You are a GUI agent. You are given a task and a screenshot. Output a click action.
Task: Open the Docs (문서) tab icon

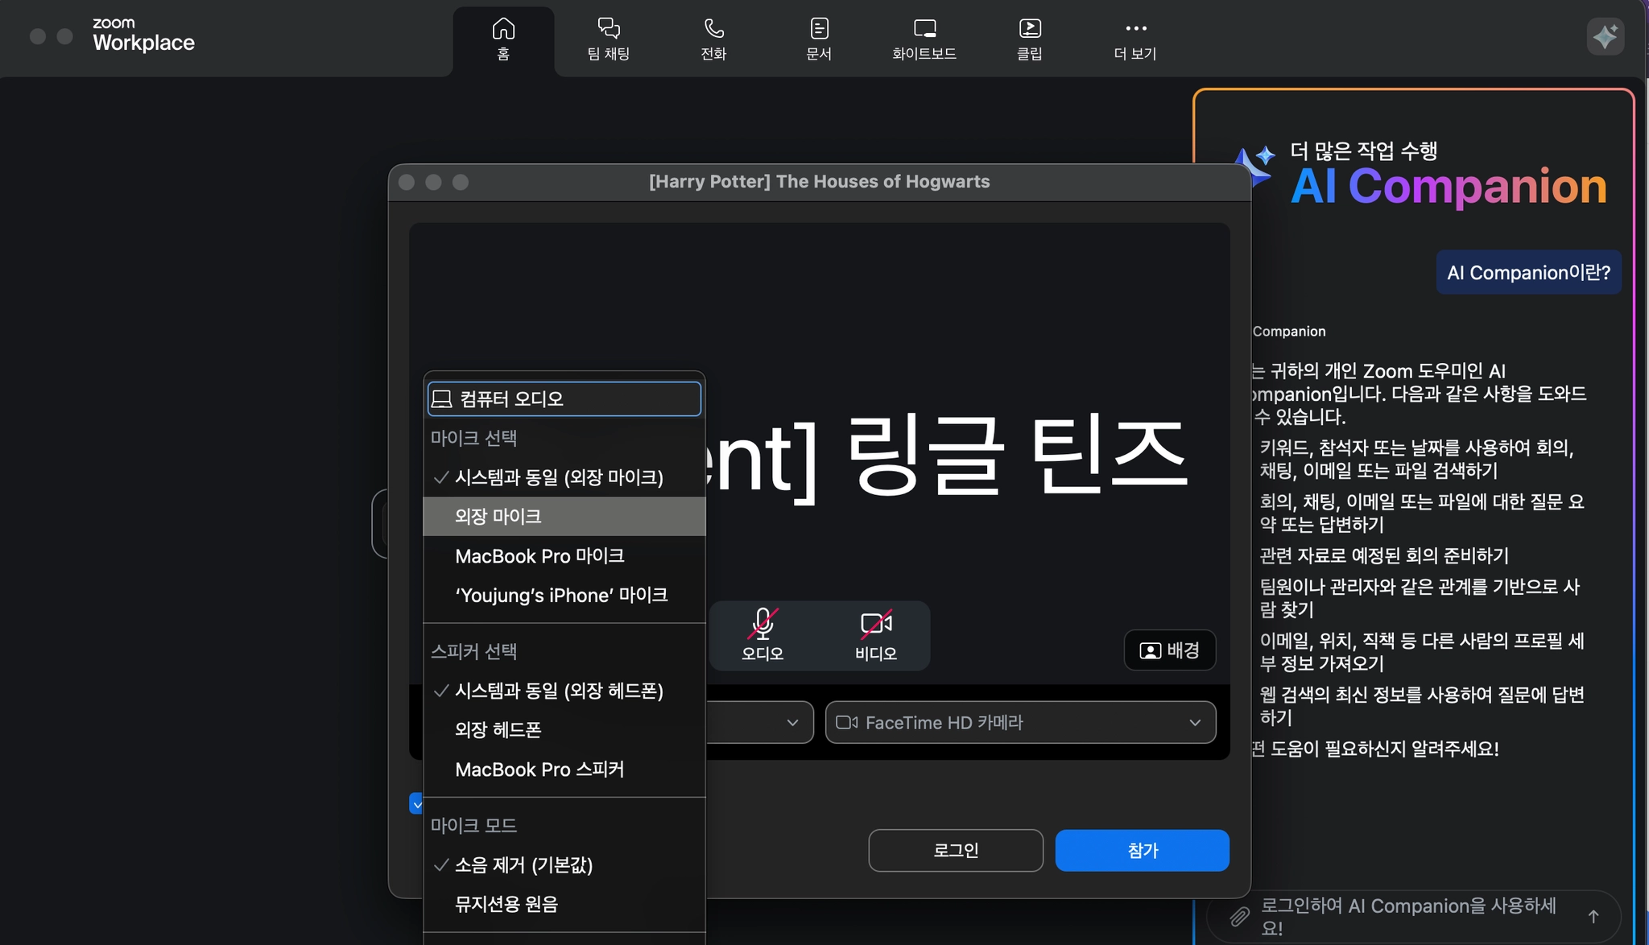819,29
